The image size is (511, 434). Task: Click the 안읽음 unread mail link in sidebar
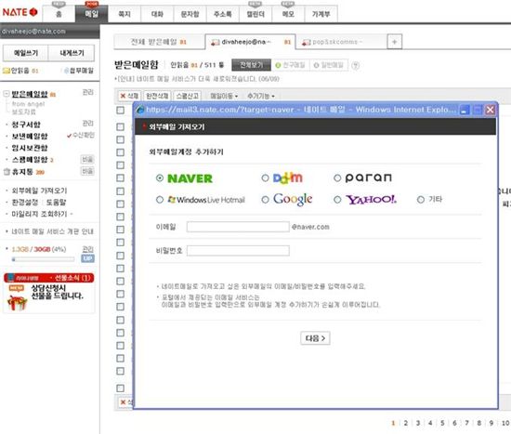click(20, 71)
